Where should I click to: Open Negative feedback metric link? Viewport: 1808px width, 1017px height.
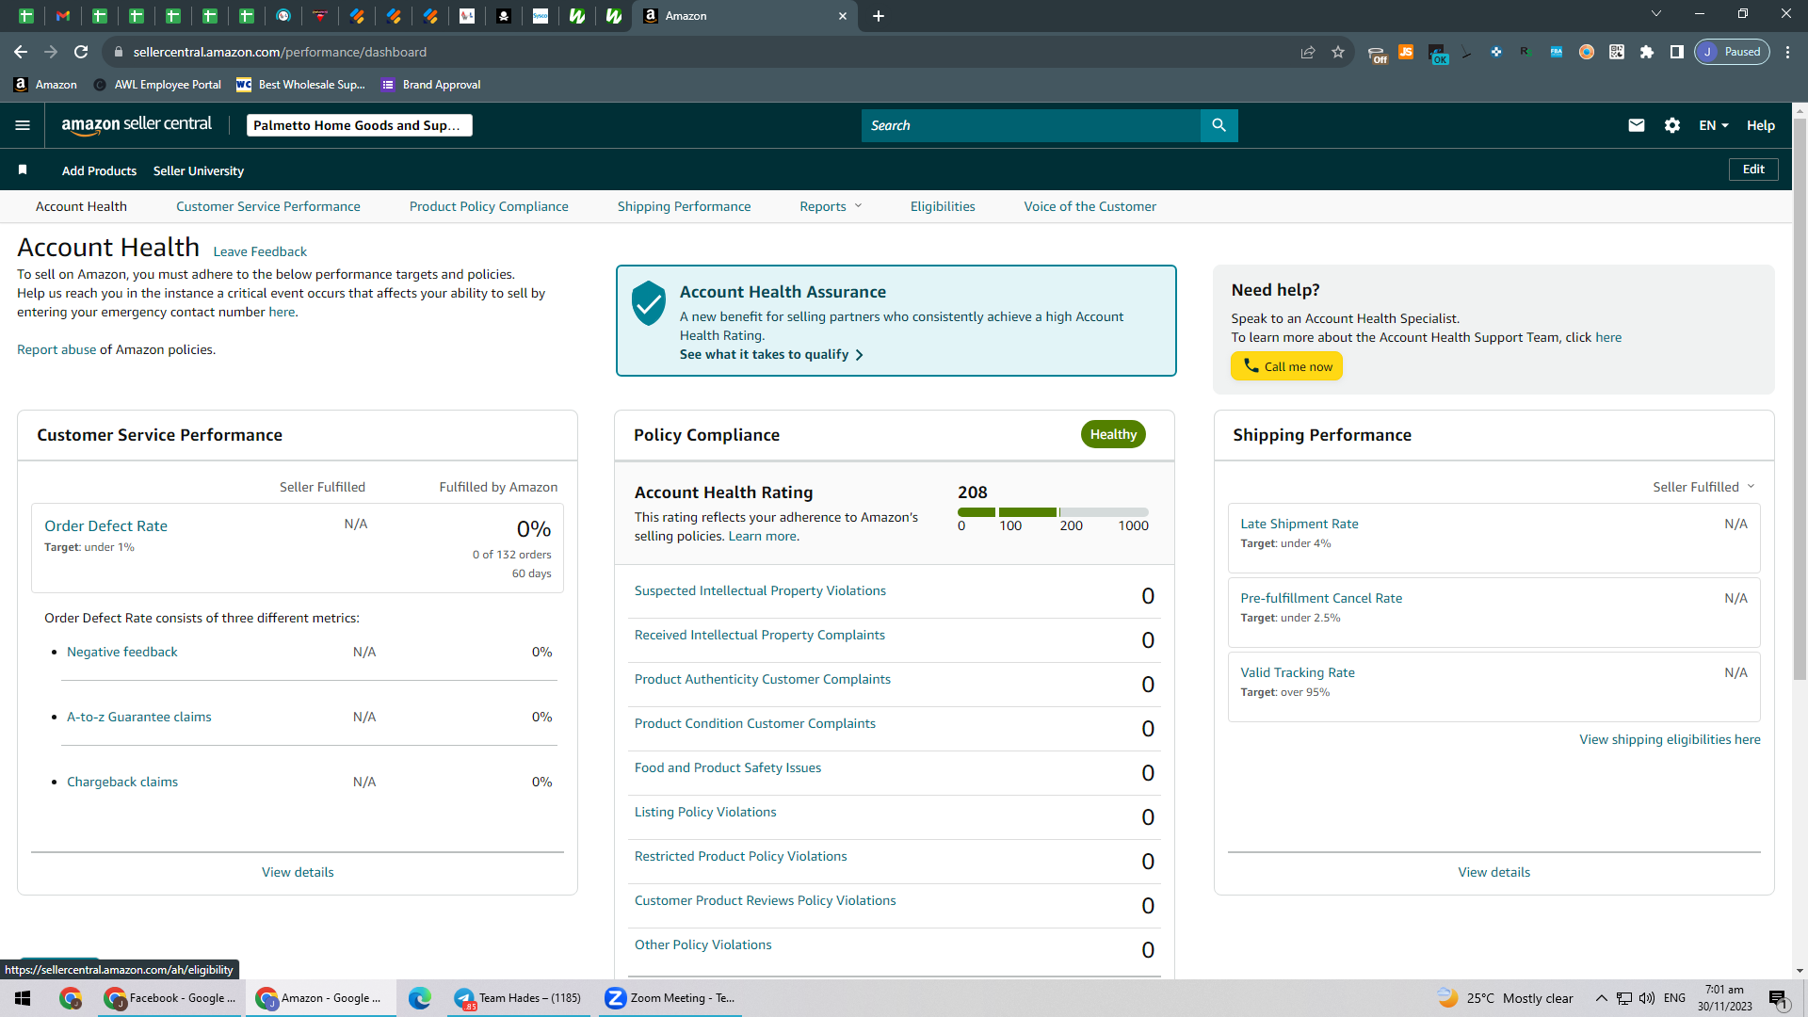click(121, 652)
